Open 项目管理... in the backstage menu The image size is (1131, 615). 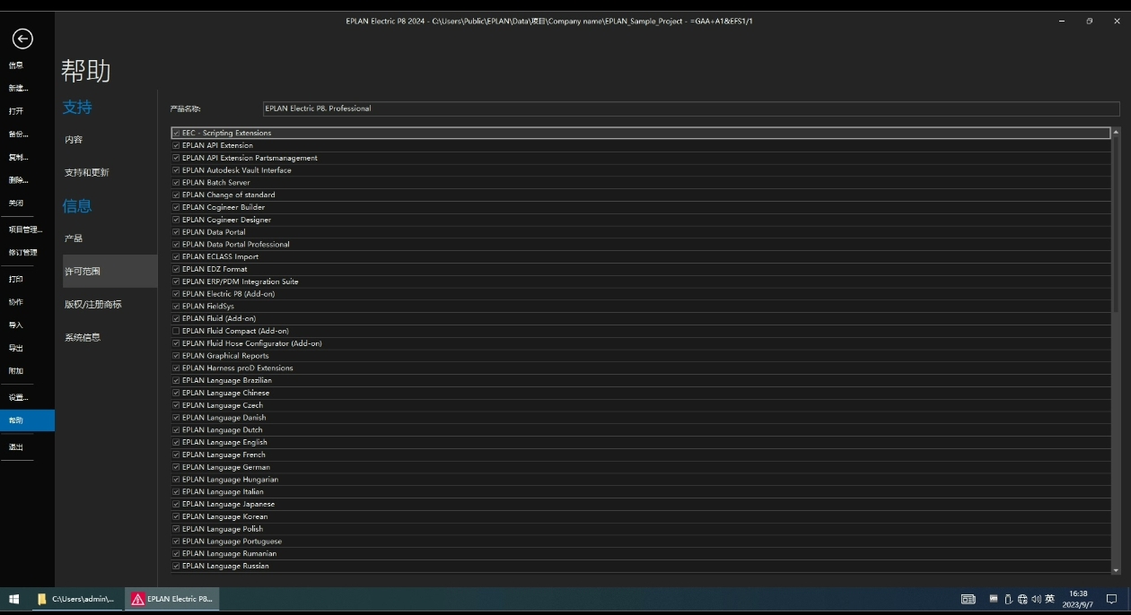coord(27,230)
